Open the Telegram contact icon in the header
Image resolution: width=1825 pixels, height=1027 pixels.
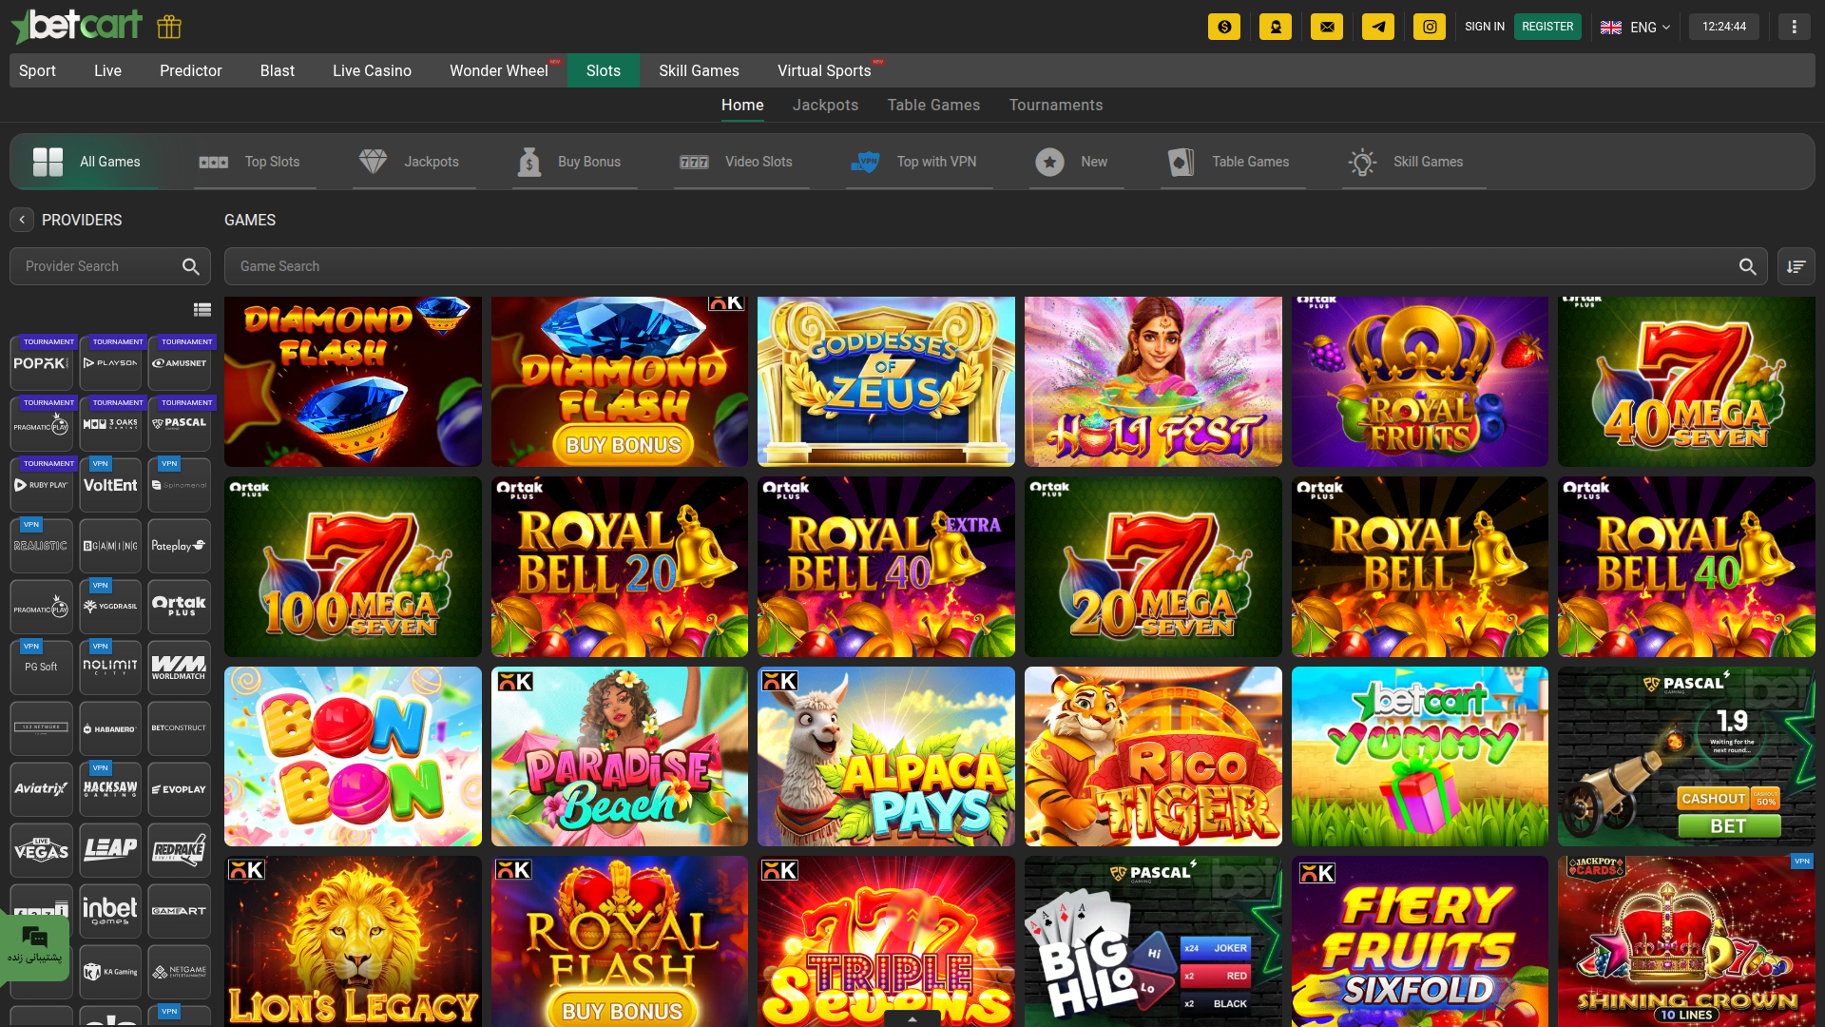1378,27
